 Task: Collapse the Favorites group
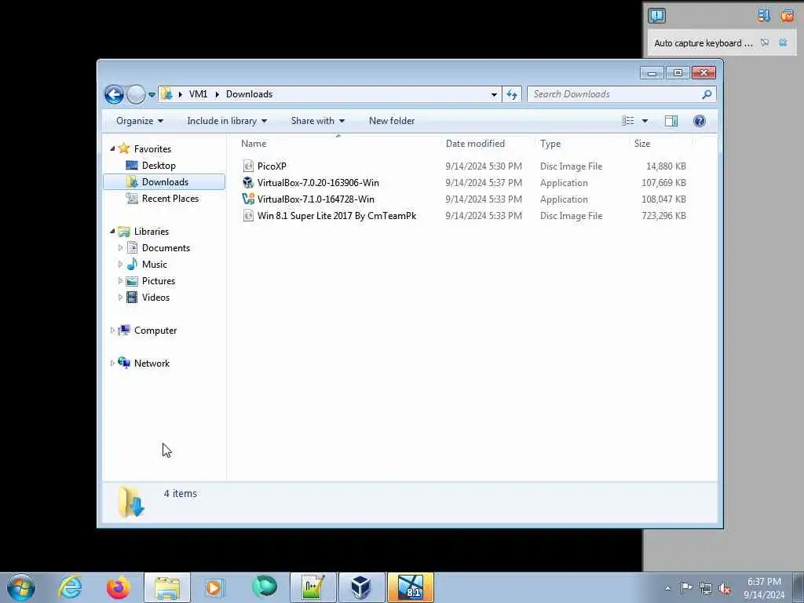(x=112, y=148)
